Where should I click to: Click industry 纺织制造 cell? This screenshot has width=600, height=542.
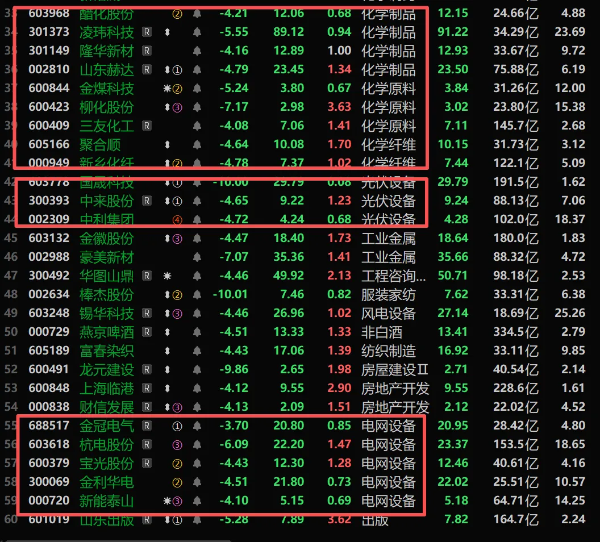(x=389, y=351)
